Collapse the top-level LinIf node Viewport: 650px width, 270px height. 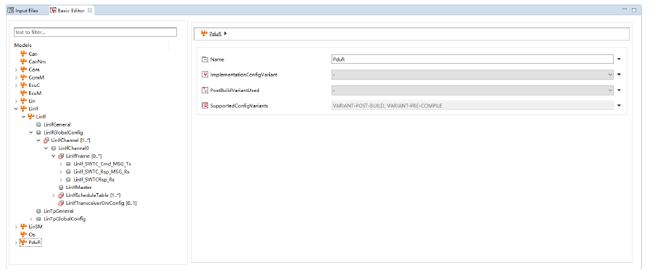click(x=16, y=109)
